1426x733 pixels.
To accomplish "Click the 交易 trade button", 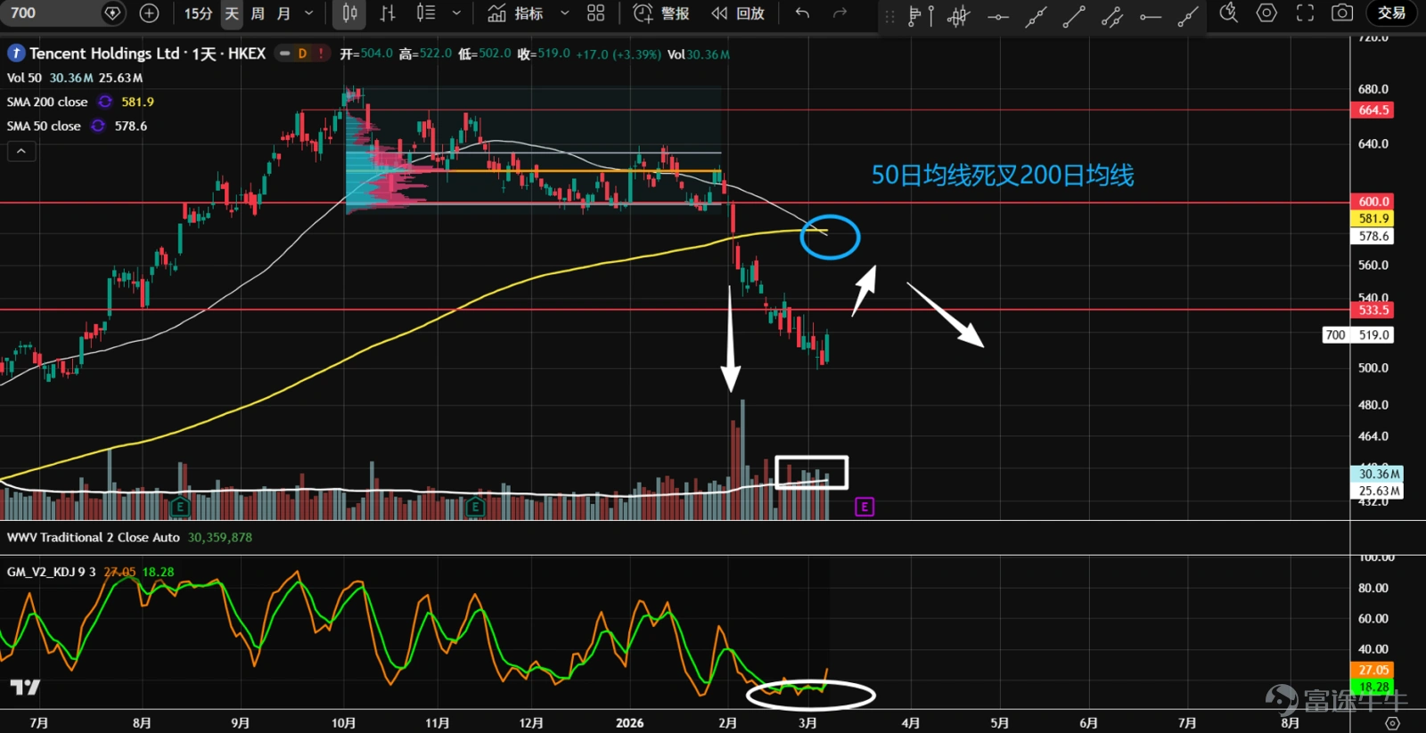I will (x=1391, y=13).
